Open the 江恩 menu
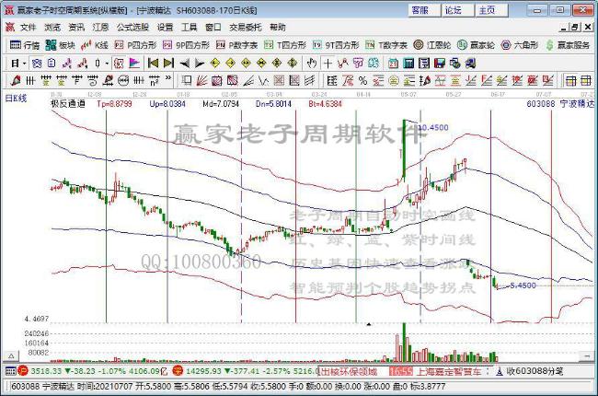The image size is (598, 396). (x=100, y=27)
